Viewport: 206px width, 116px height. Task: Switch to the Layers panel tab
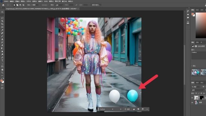tap(193, 82)
